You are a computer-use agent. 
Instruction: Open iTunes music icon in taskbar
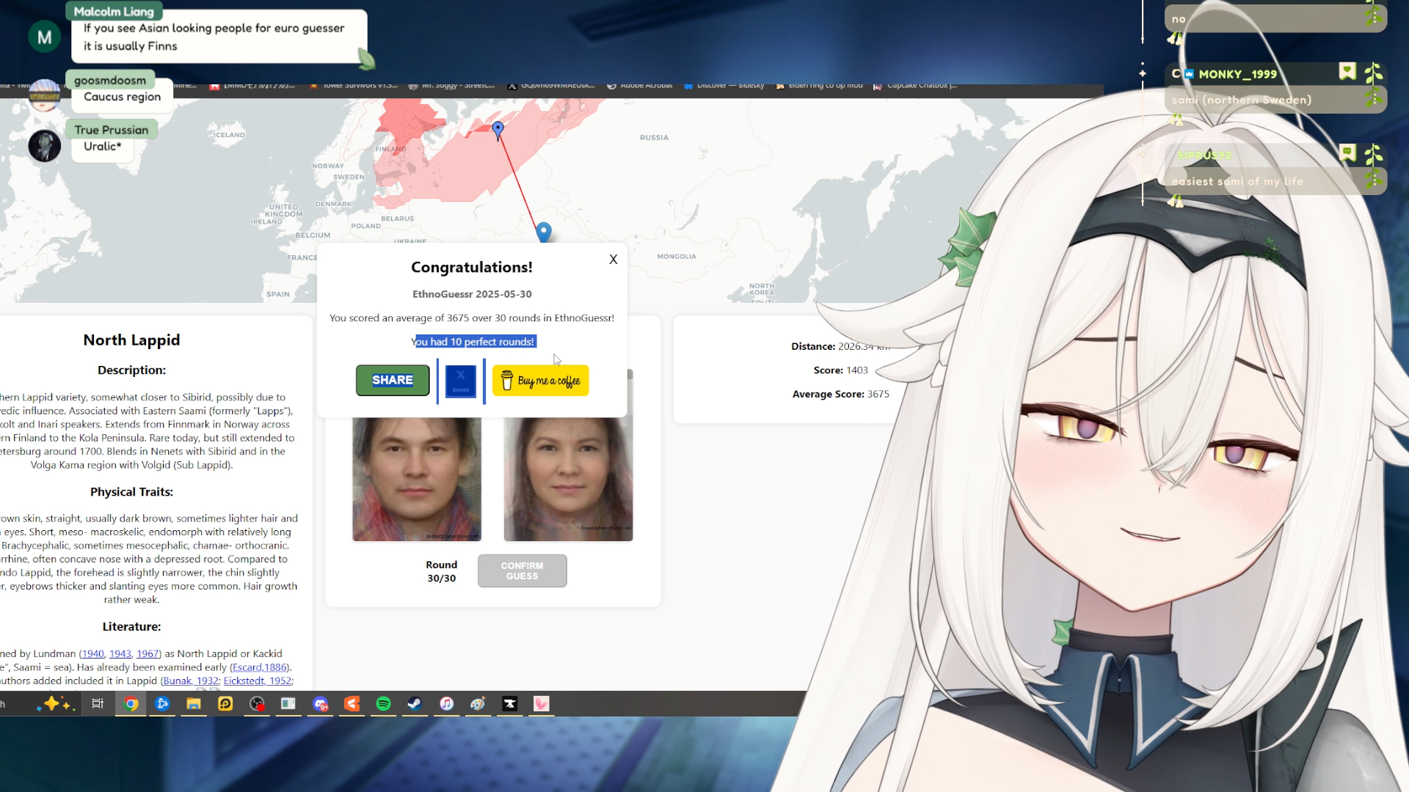pyautogui.click(x=446, y=704)
